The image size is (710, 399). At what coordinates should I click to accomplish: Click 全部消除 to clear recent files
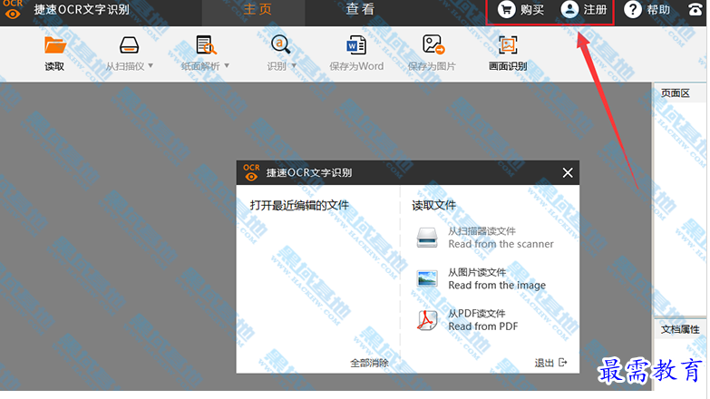pyautogui.click(x=369, y=364)
